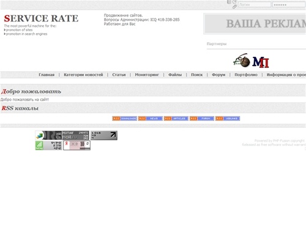Click 'The most powerful machine for the:' text
306x229 pixels.
pos(30,26)
